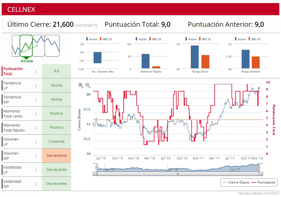This screenshot has width=281, height=197.
Task: Click the Cierre Diario axis title
Action: click(x=79, y=119)
